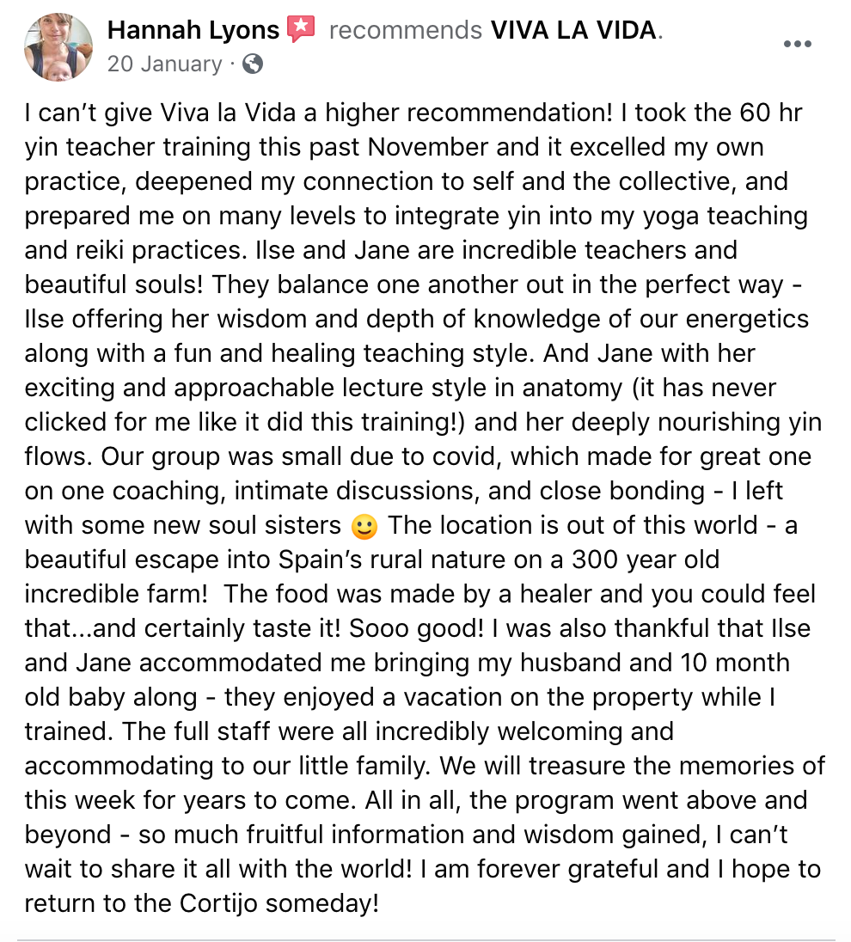
Task: Open the three-dot post options menu
Action: pyautogui.click(x=798, y=44)
